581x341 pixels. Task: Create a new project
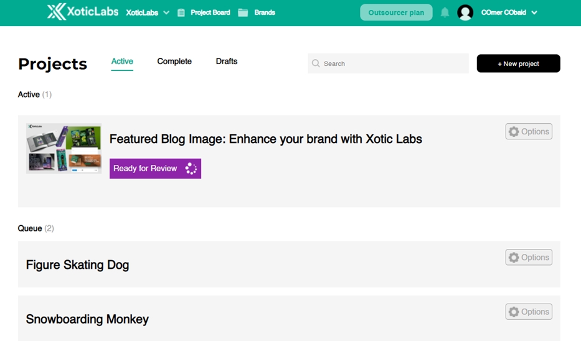518,63
